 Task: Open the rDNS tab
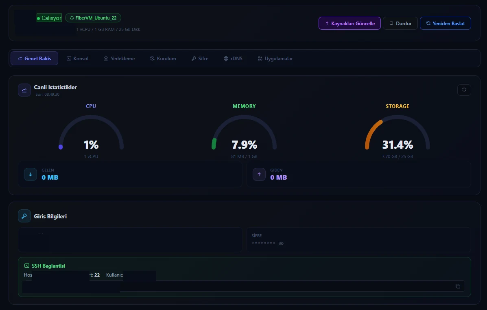coord(233,58)
